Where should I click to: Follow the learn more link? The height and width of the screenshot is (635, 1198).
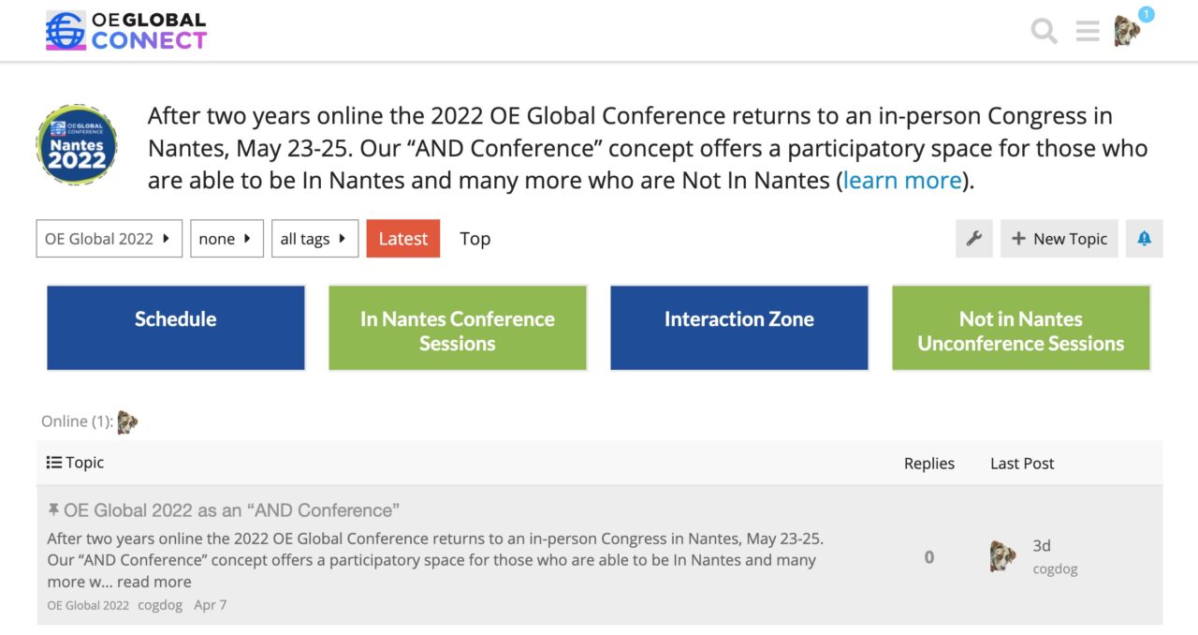902,180
